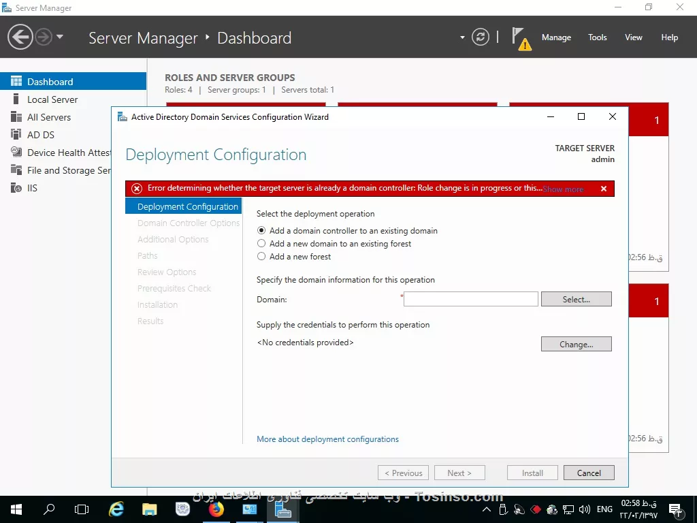Image resolution: width=697 pixels, height=523 pixels.
Task: Open the View menu
Action: (x=634, y=37)
